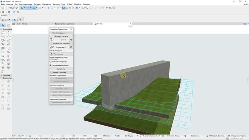
Task: Click the Добавить как Оператор button
Action: tap(61, 44)
